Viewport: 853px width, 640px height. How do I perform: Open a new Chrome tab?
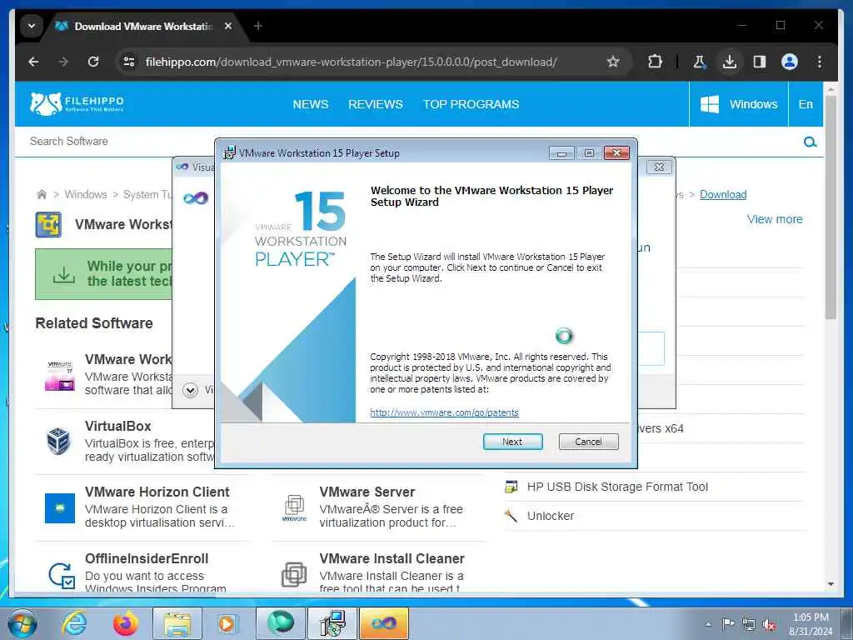258,26
